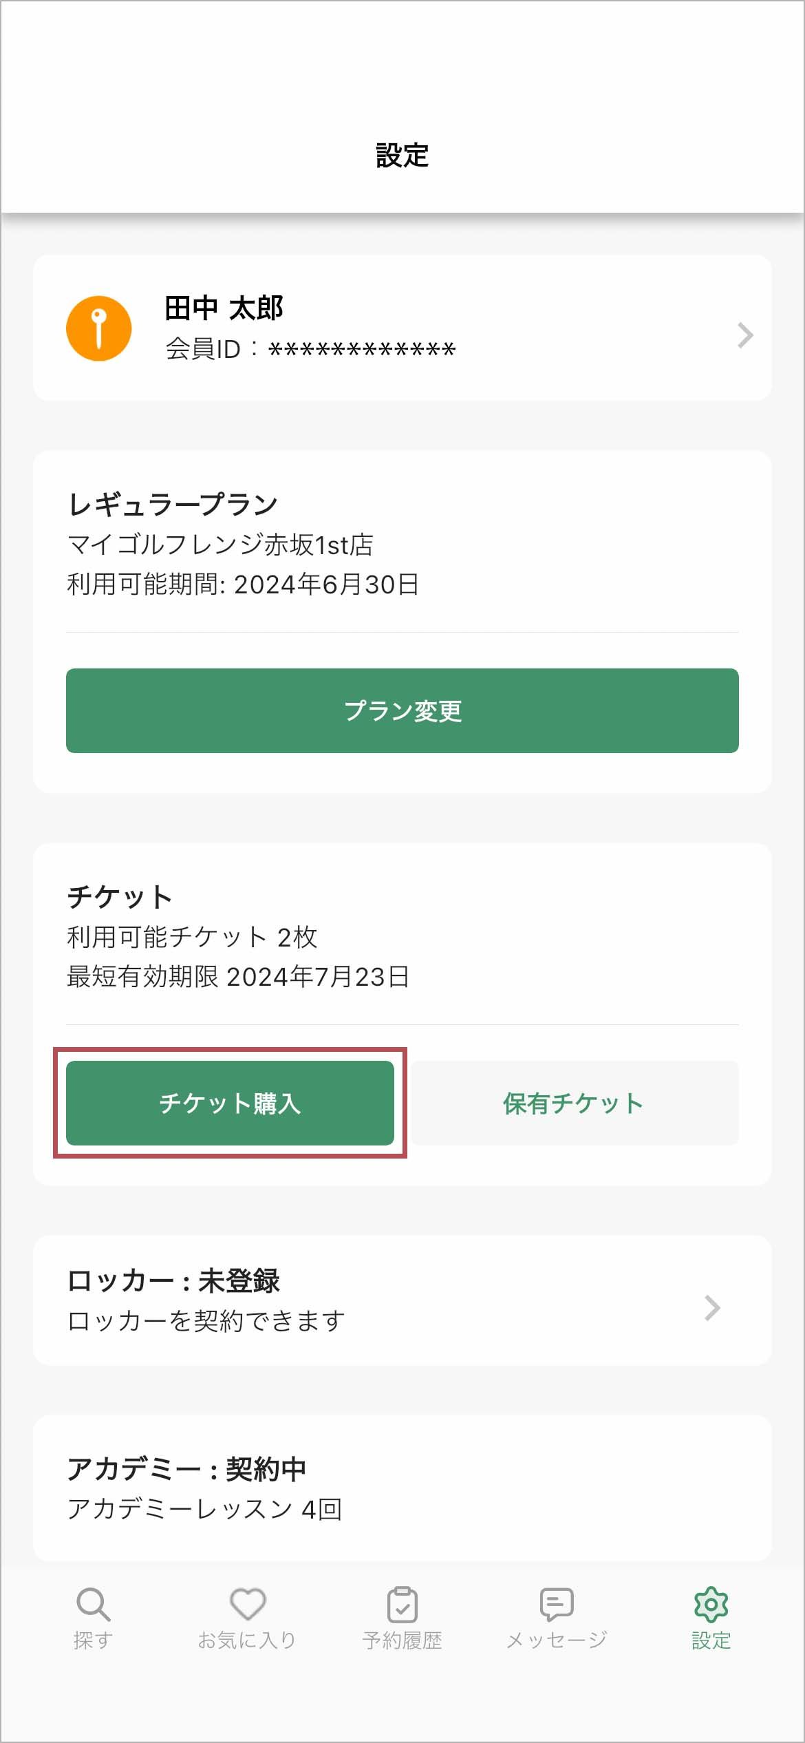The image size is (805, 1743).
Task: View 保有チケット owned tickets
Action: click(575, 1103)
